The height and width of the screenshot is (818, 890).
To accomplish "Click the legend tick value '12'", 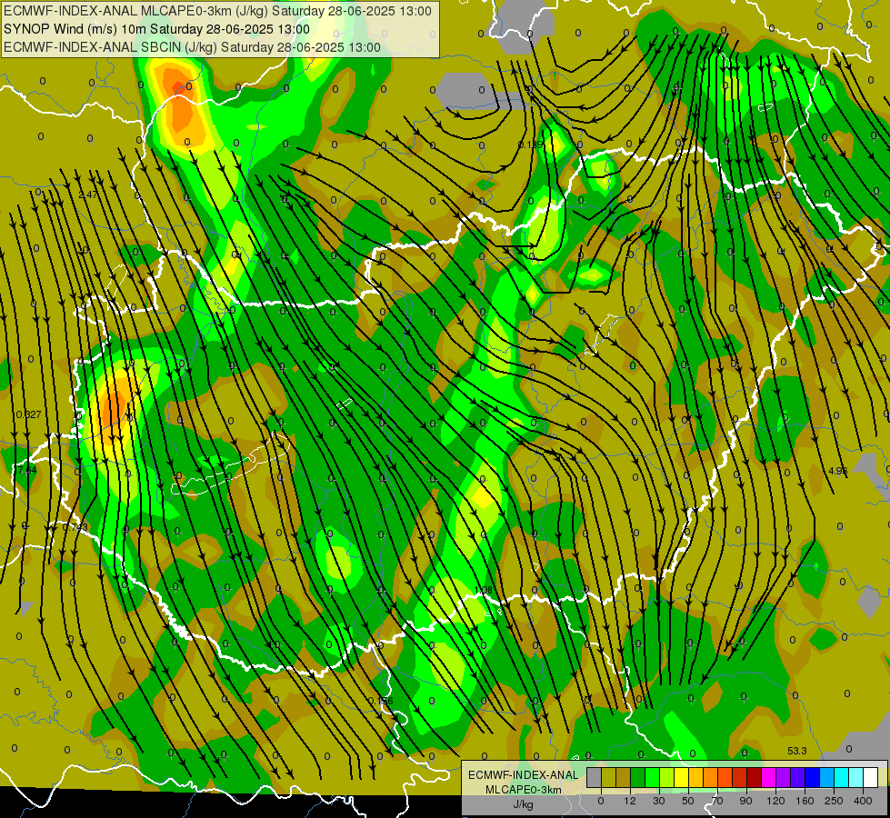I will click(x=630, y=801).
